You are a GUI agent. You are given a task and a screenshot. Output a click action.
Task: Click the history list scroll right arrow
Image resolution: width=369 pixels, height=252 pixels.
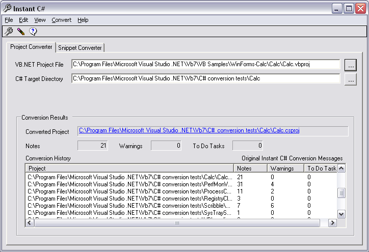pos(332,223)
